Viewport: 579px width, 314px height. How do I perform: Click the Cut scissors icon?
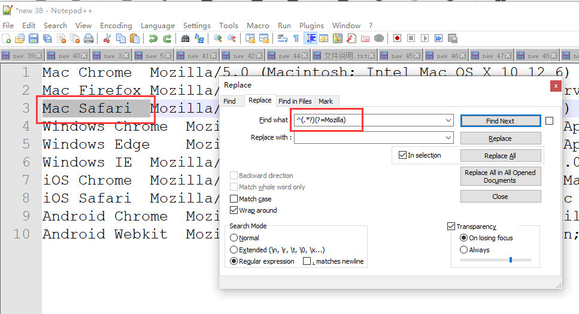pyautogui.click(x=107, y=38)
